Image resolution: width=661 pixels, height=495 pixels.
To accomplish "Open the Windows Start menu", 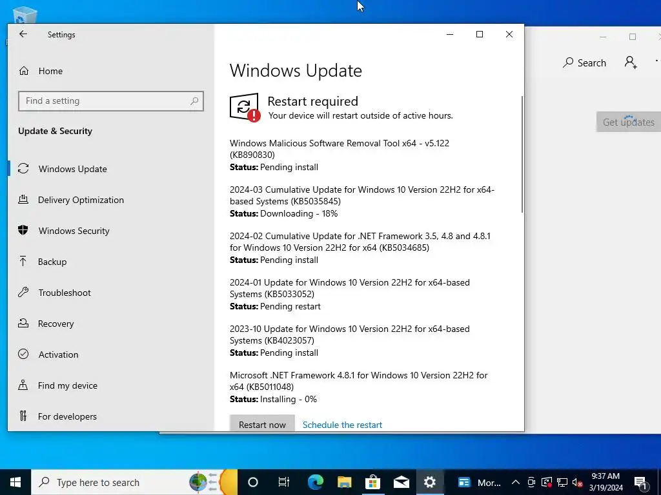I will point(15,482).
